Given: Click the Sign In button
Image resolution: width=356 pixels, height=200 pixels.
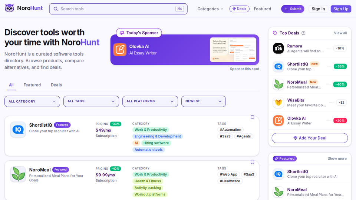Looking at the screenshot, I should click(x=318, y=9).
